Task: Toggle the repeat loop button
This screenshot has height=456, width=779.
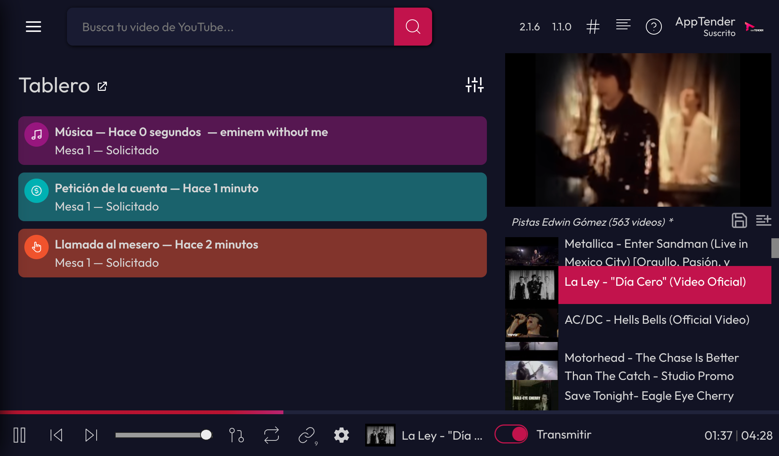Action: [x=271, y=435]
